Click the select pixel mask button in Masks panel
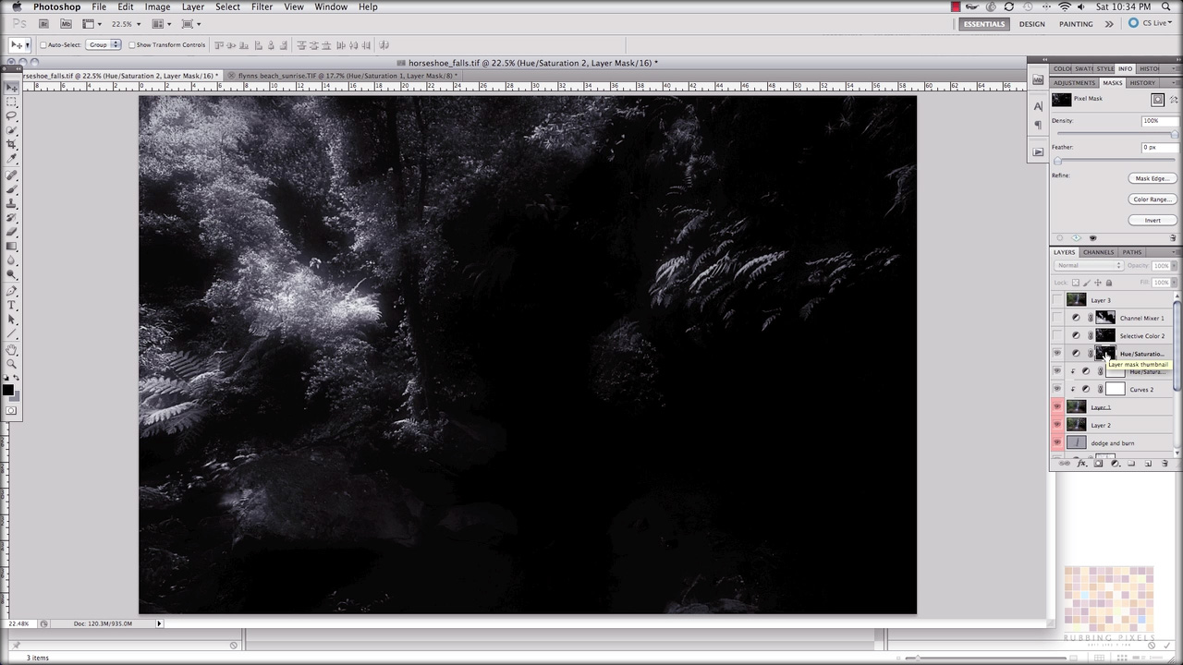The image size is (1183, 665). coord(1157,99)
